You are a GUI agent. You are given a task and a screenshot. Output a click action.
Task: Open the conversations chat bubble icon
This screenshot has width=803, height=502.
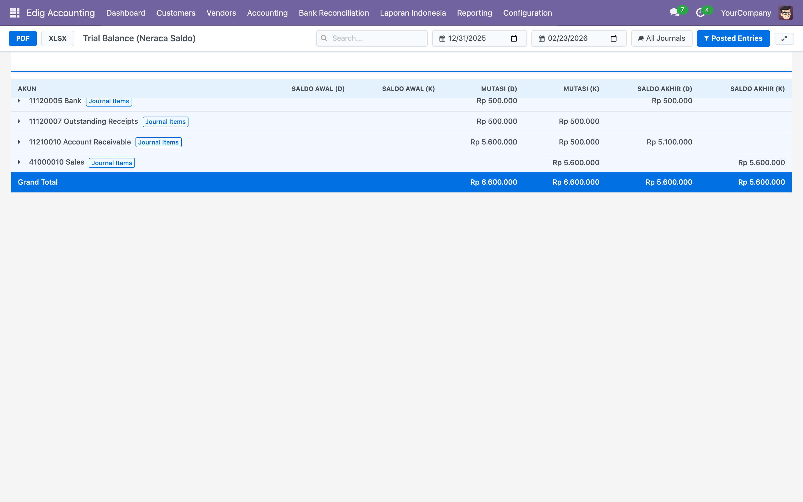pyautogui.click(x=674, y=13)
